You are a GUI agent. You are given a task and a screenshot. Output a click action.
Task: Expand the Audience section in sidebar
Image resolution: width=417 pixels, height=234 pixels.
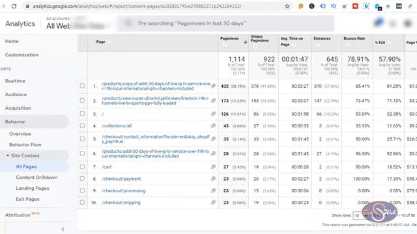[16, 94]
